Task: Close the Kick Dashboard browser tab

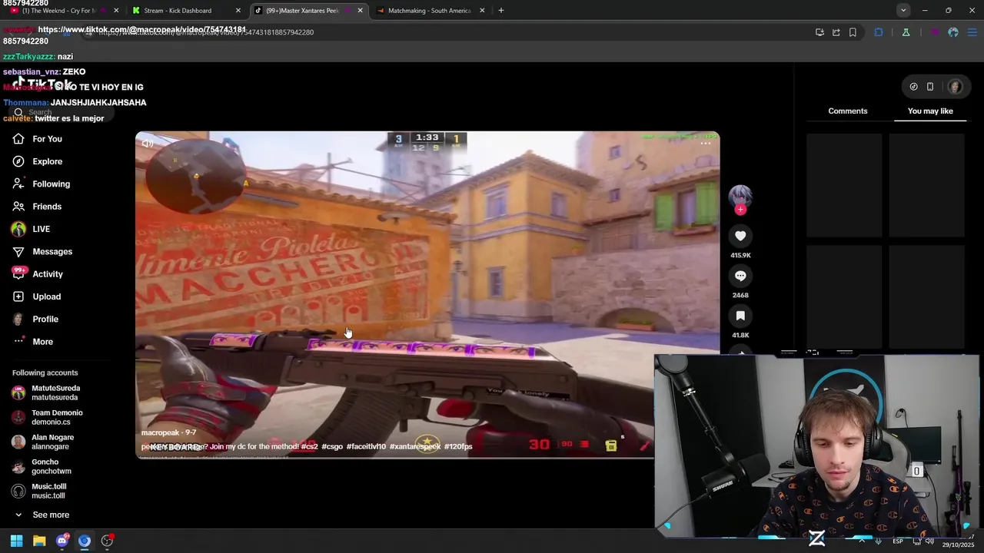Action: pos(238,11)
